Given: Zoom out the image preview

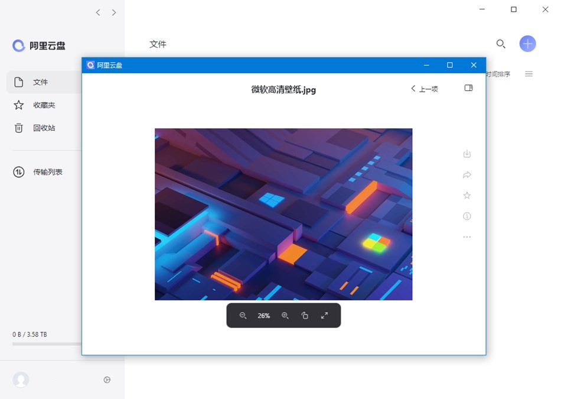Looking at the screenshot, I should [243, 316].
